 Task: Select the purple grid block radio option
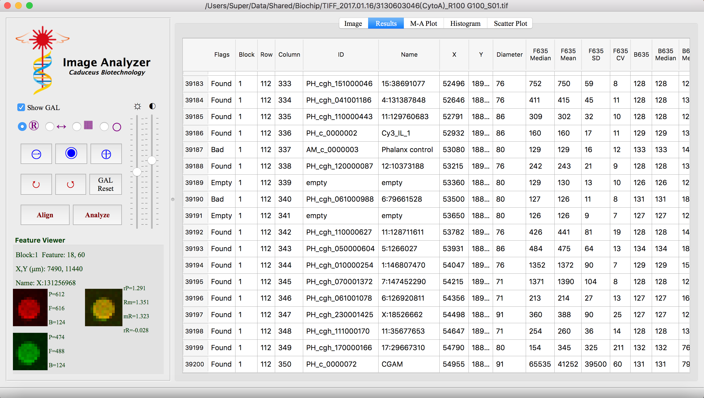click(x=77, y=127)
